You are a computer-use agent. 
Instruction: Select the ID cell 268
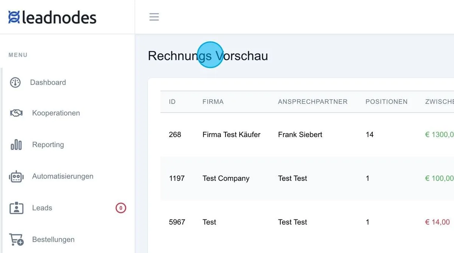tap(175, 134)
